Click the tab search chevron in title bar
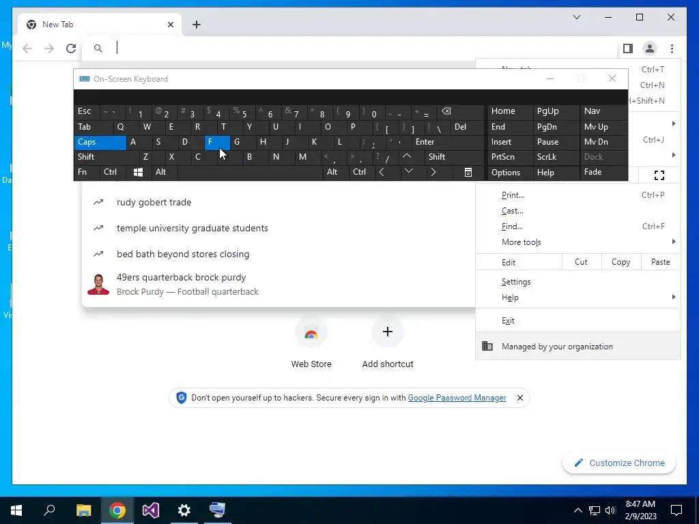 [576, 17]
